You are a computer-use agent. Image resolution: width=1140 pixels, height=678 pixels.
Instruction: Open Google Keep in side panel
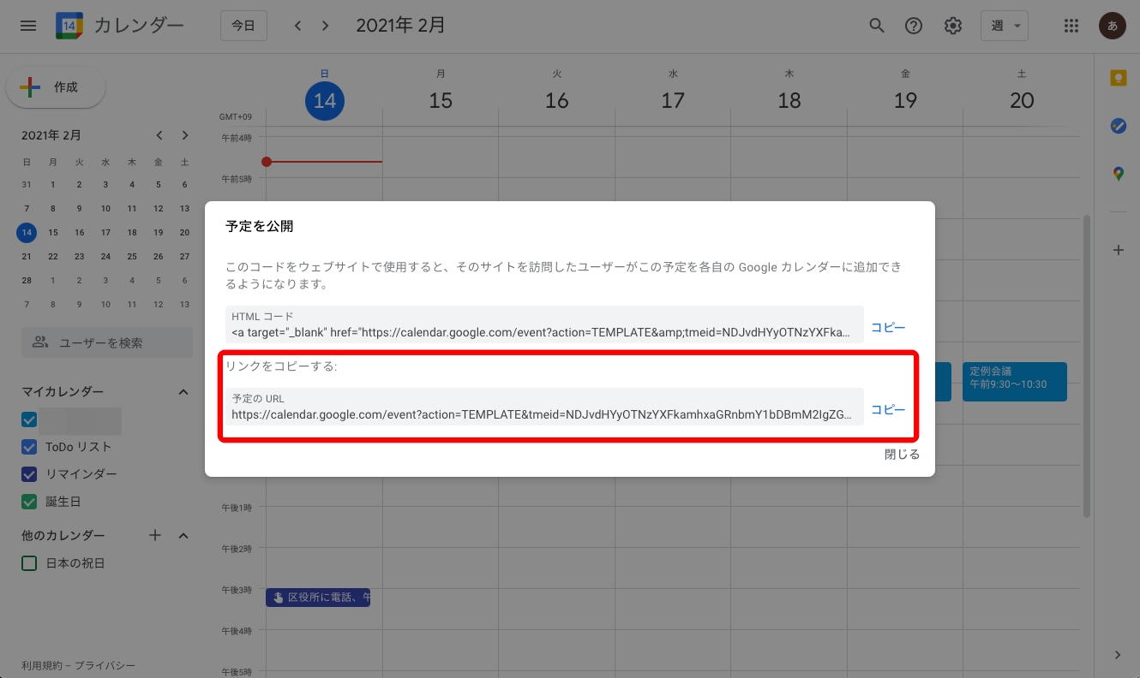pyautogui.click(x=1118, y=79)
